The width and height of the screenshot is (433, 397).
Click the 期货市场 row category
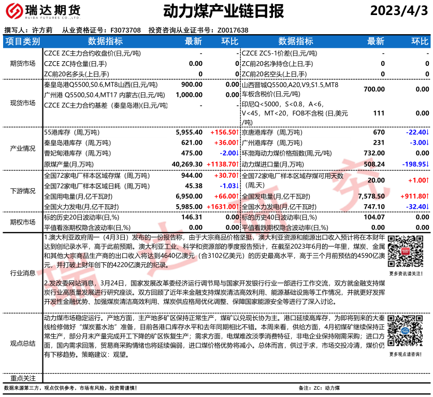pos(23,63)
